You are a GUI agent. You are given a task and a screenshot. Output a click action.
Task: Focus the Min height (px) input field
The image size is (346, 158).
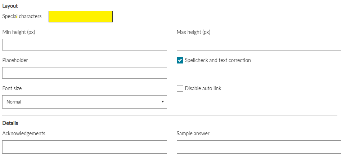tap(85, 45)
